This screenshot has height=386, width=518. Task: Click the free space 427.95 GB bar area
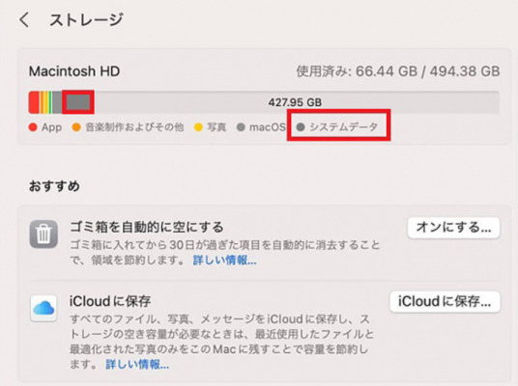click(297, 102)
